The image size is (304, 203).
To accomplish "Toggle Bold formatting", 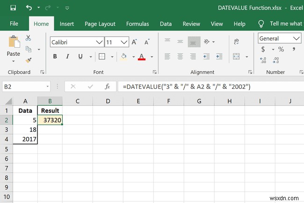I will (x=55, y=57).
